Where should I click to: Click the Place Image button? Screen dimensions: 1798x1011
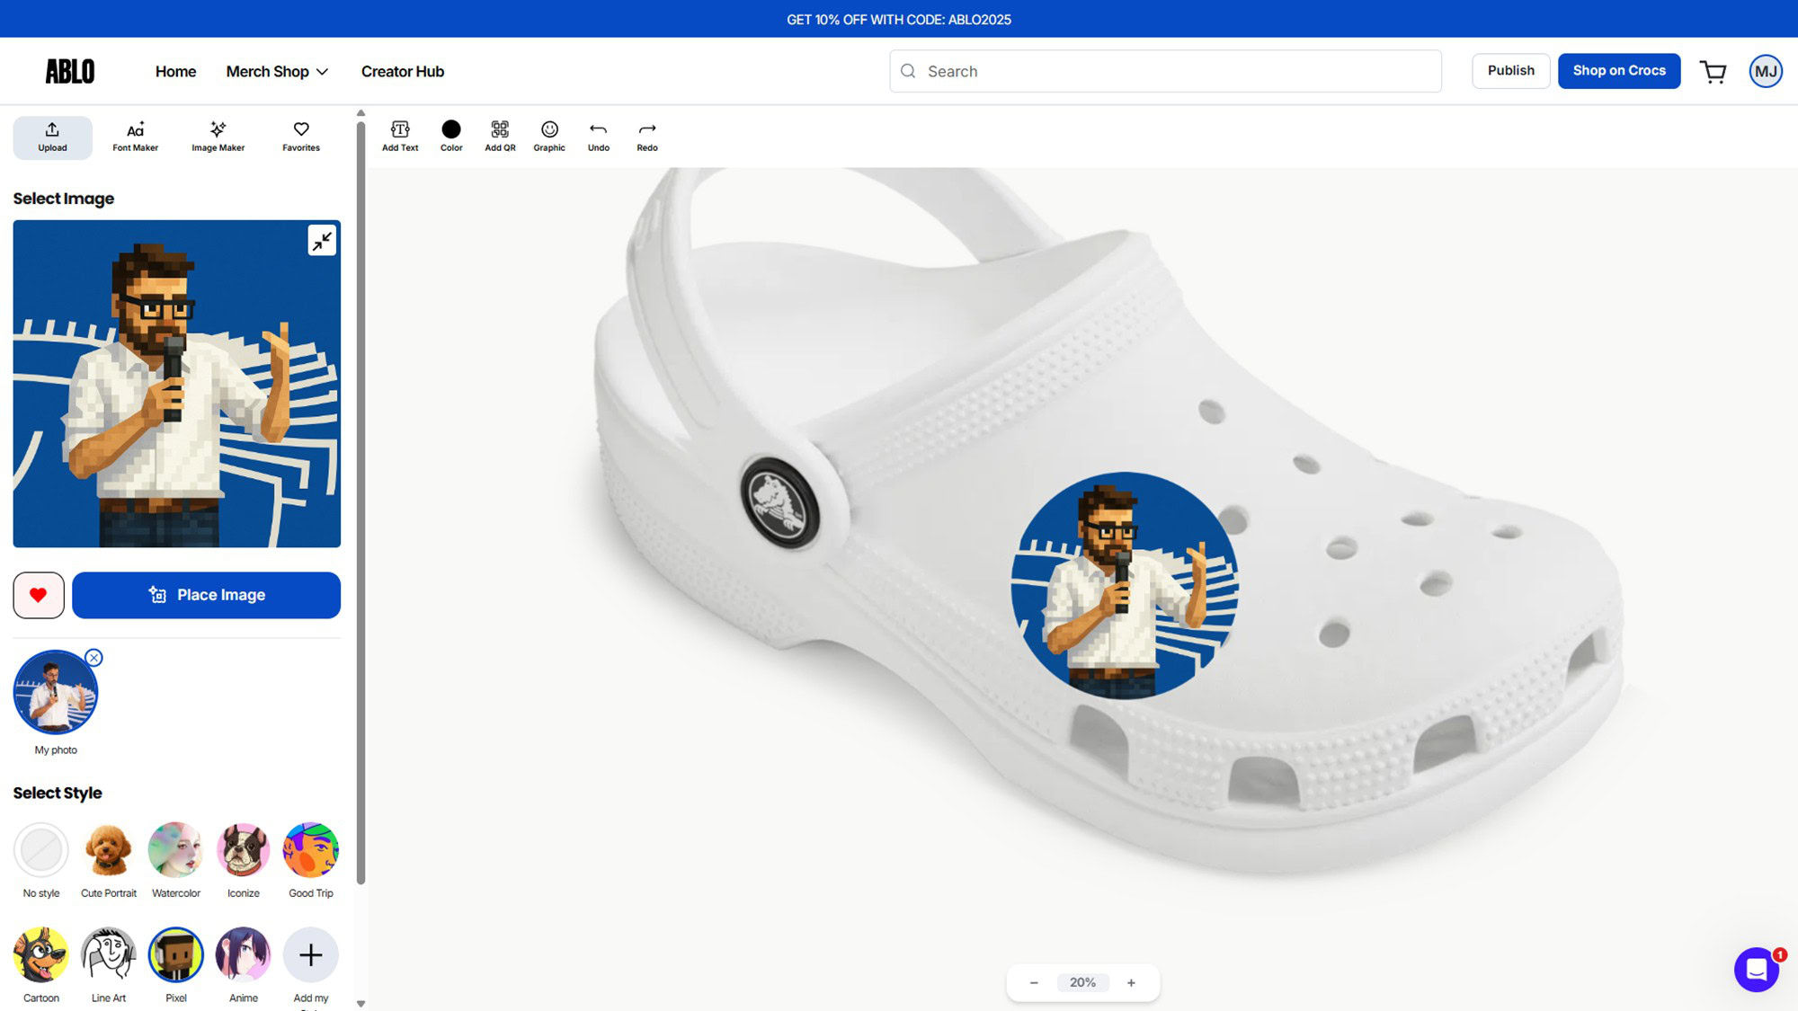pyautogui.click(x=206, y=595)
